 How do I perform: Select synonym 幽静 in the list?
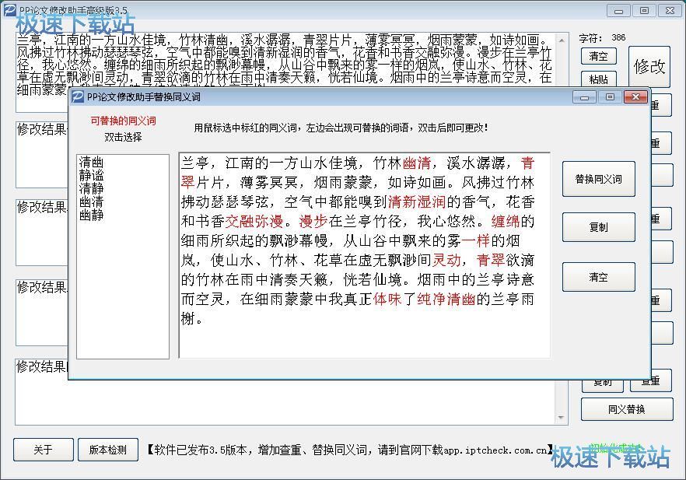tap(92, 215)
